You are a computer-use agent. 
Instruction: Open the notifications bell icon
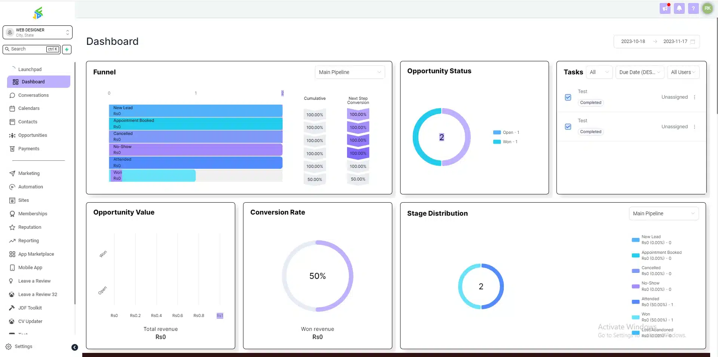(679, 8)
